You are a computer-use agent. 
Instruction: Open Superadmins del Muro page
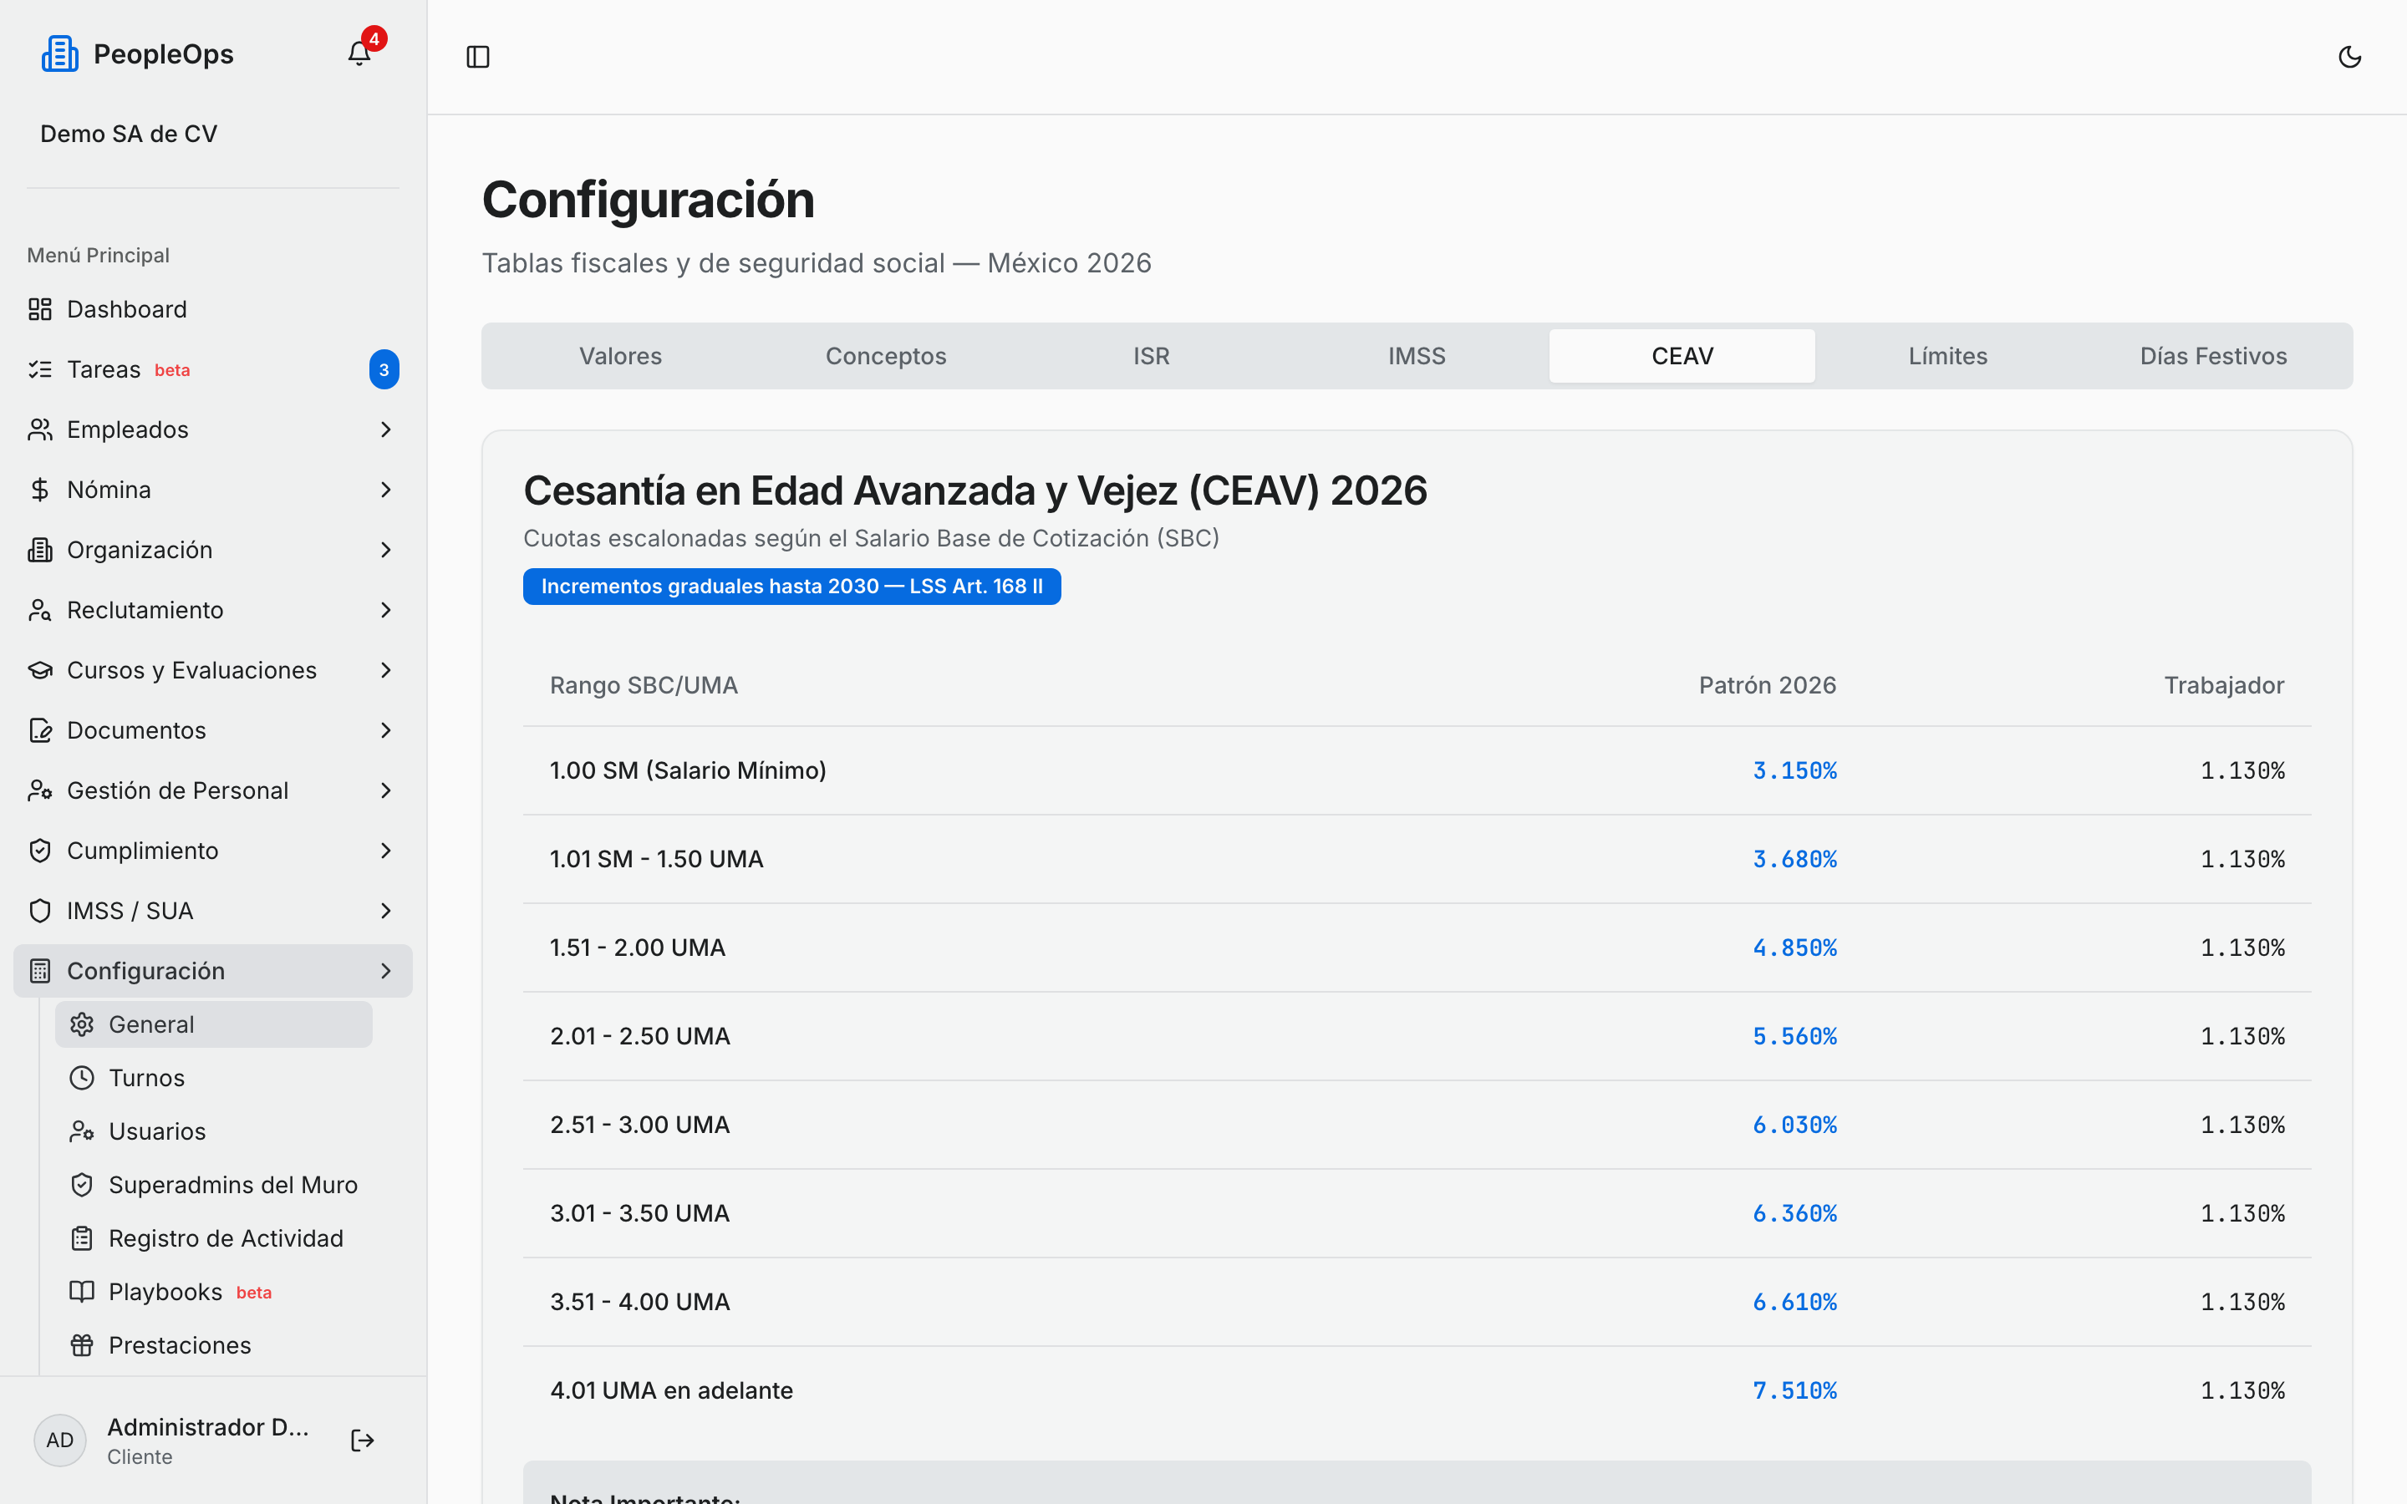214,1185
